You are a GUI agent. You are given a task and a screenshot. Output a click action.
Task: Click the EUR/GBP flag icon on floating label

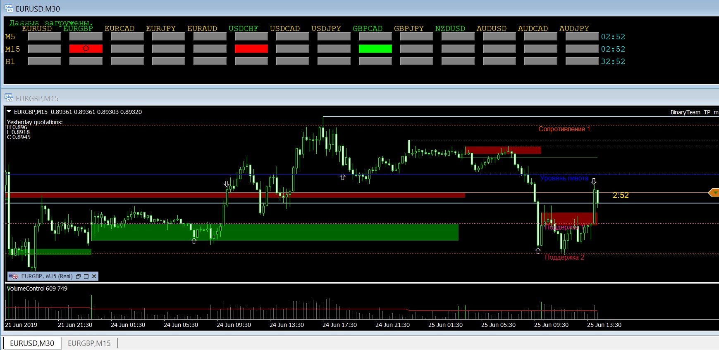(x=14, y=277)
